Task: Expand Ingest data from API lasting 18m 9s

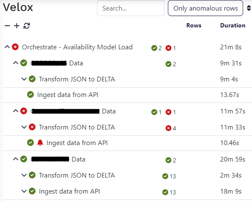Action: click(24, 191)
